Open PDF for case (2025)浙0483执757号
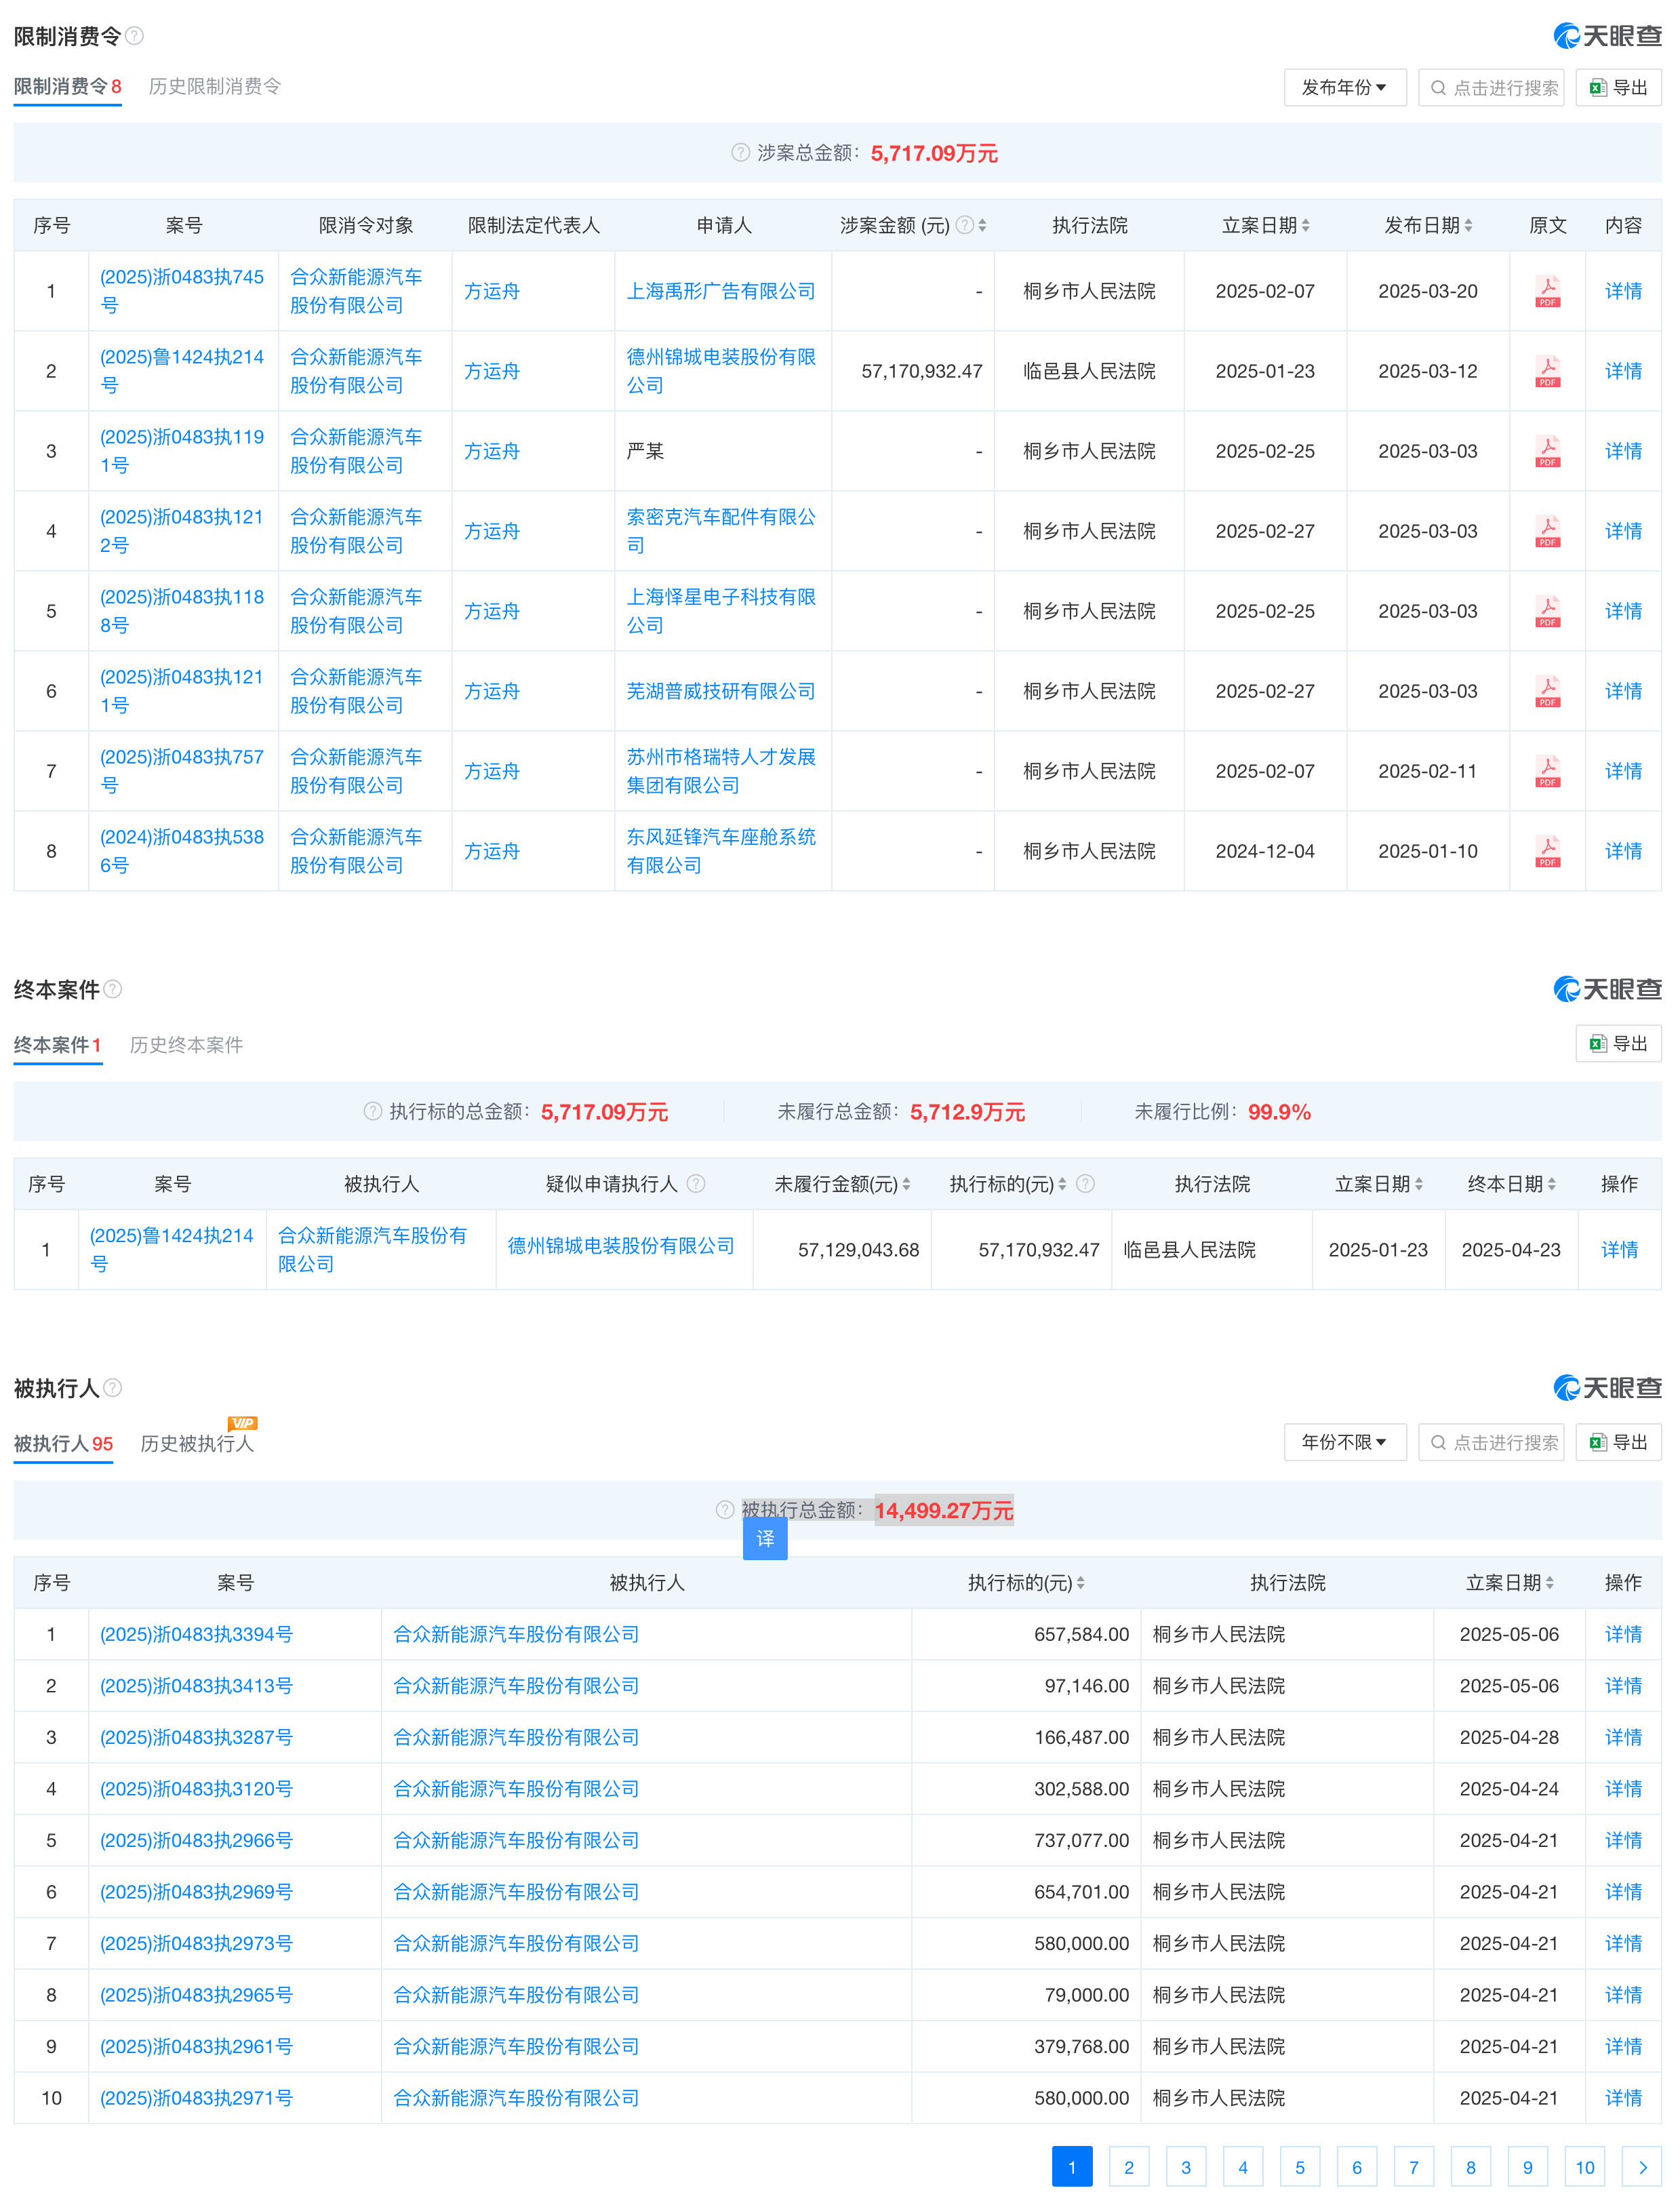Image resolution: width=1680 pixels, height=2207 pixels. [1547, 771]
